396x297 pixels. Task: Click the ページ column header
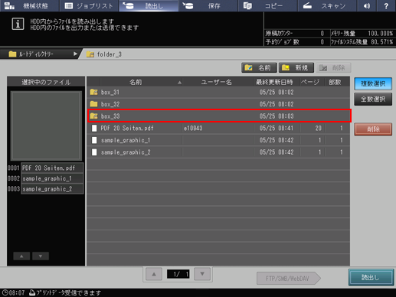point(310,82)
